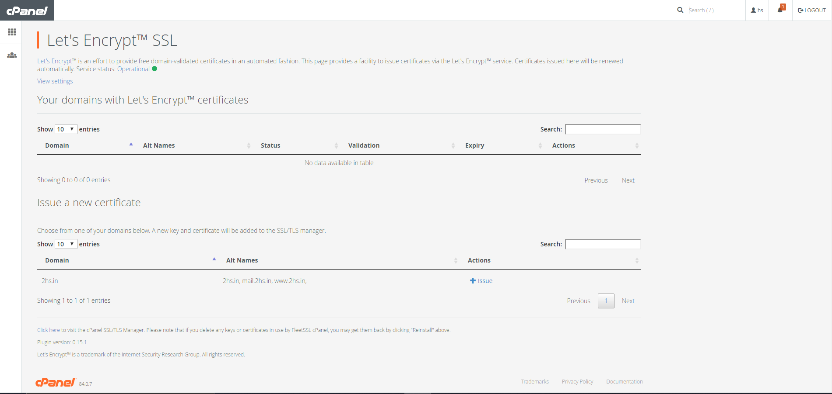Open the Trademarks footer link
The image size is (832, 394).
pos(535,382)
